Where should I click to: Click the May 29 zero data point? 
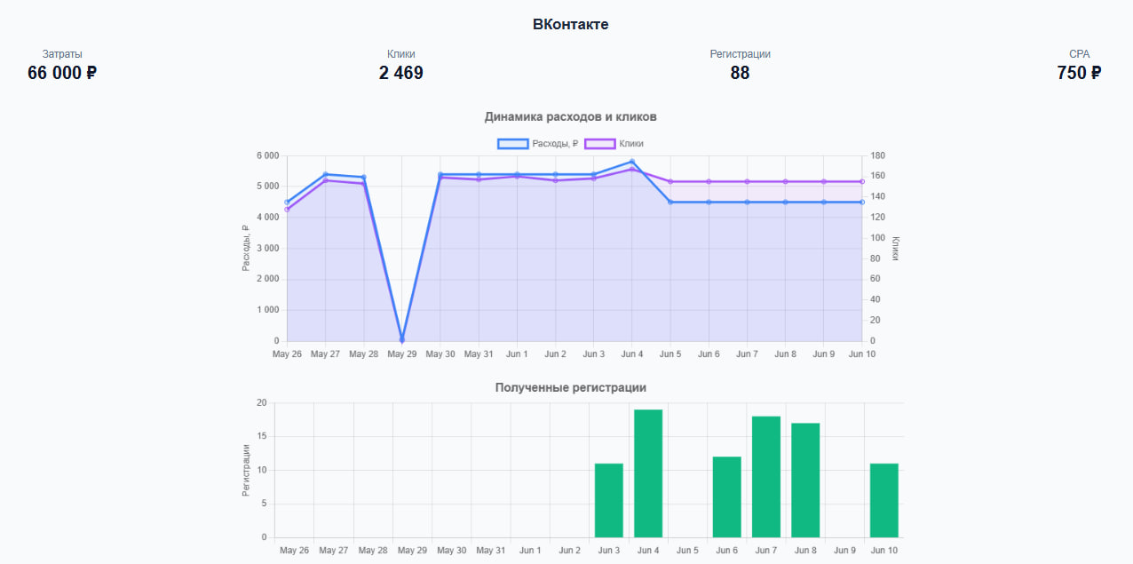[x=402, y=340]
